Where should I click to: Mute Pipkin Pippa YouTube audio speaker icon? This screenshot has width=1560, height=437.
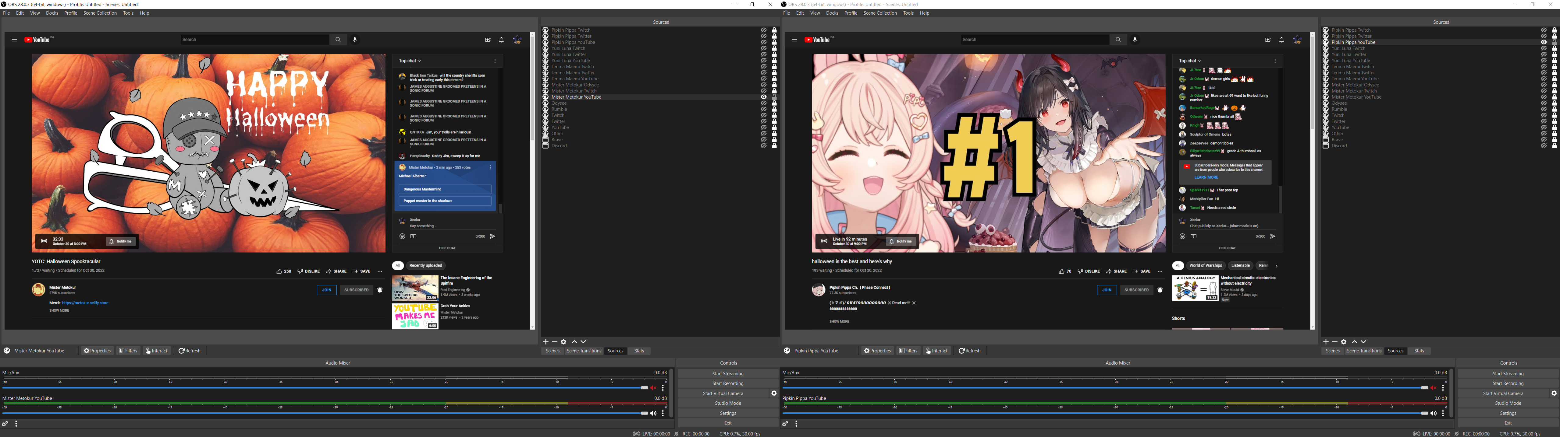tap(1433, 414)
